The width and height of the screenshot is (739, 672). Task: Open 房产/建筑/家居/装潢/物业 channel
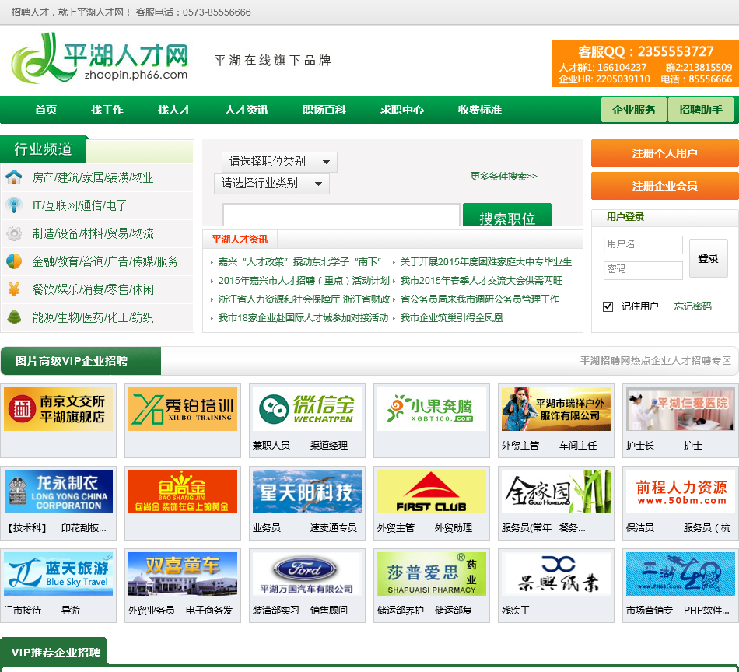point(93,177)
